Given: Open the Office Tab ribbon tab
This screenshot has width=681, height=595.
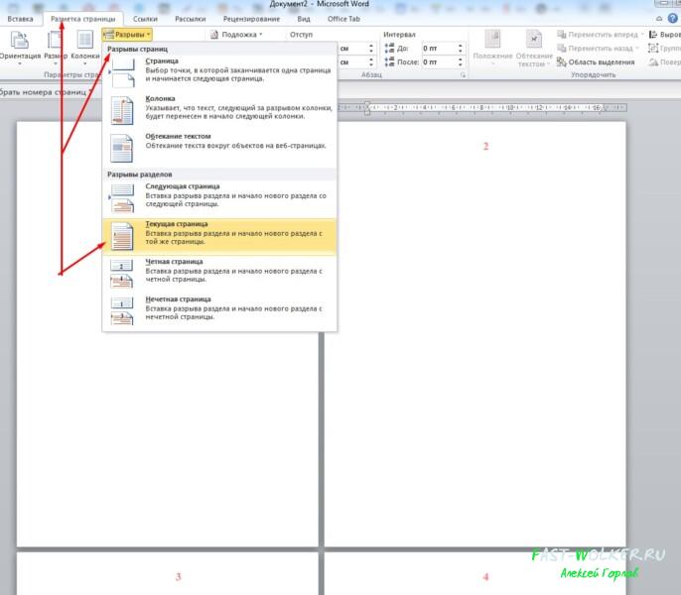Looking at the screenshot, I should [343, 19].
